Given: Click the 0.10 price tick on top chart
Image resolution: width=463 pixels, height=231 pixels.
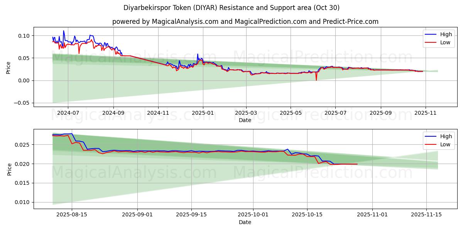Looking at the screenshot, I should pyautogui.click(x=24, y=36).
